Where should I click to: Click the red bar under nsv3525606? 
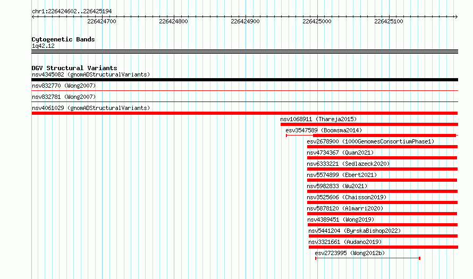tap(382, 202)
